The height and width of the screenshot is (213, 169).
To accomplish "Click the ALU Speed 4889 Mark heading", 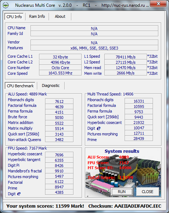I will 27,94.
